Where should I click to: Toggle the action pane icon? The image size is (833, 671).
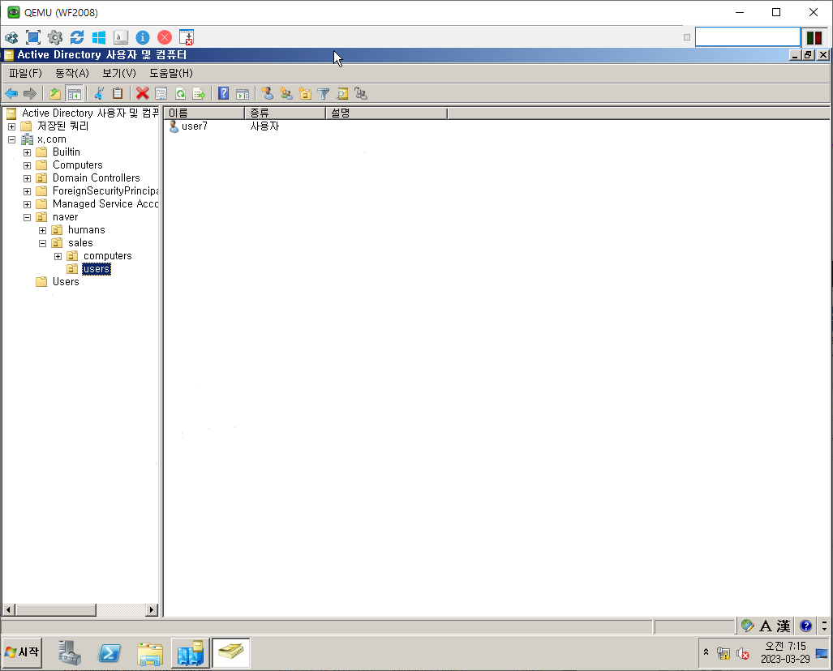click(243, 94)
